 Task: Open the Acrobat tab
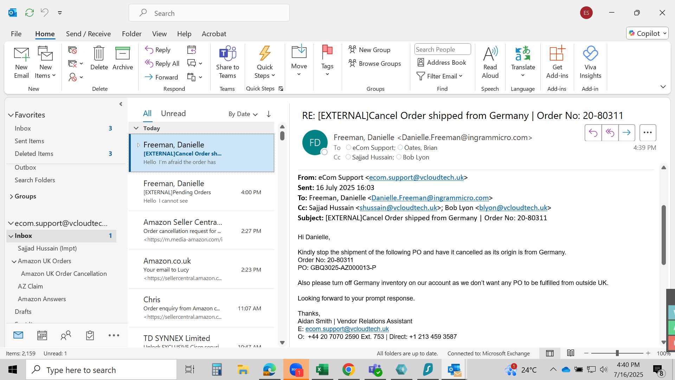[214, 34]
